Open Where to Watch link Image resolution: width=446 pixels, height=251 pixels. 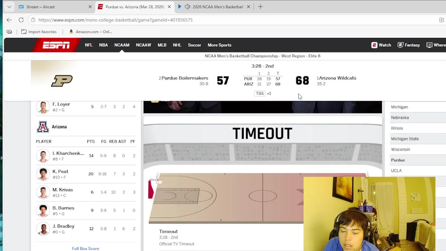436,45
